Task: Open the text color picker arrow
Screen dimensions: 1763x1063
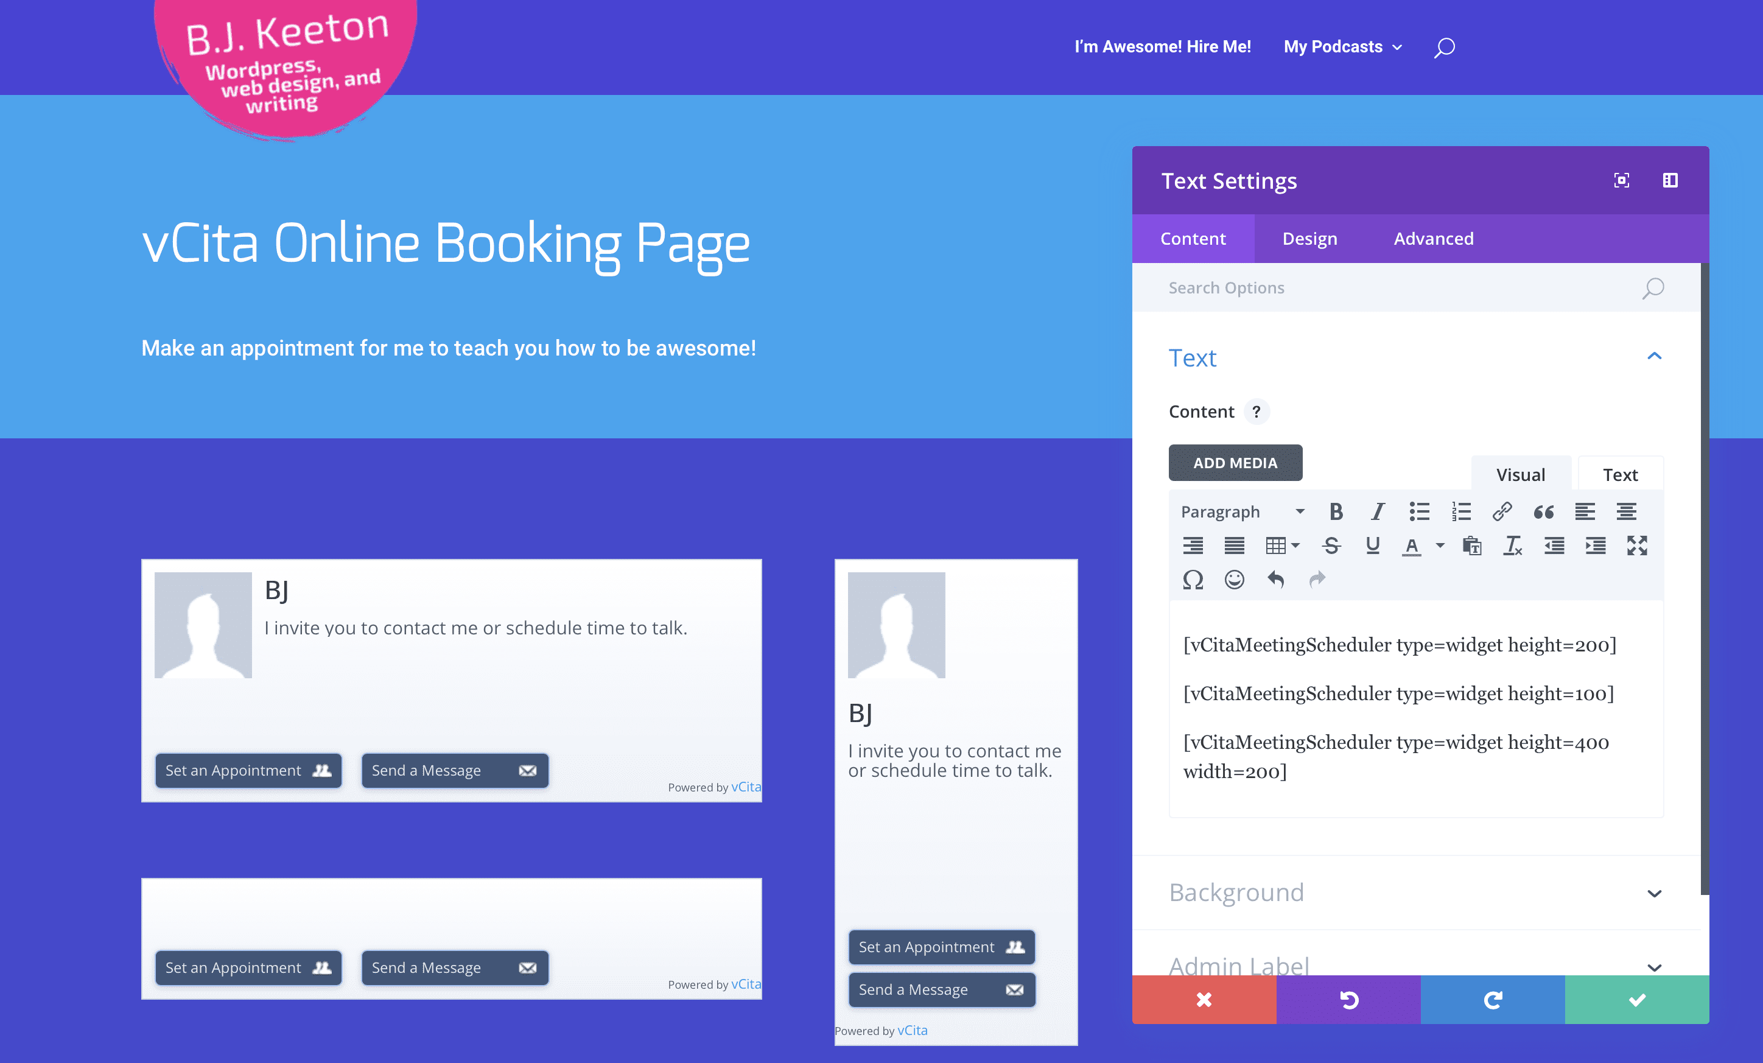Action: 1440,546
